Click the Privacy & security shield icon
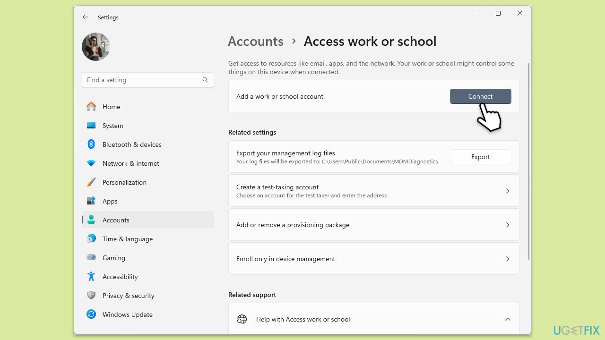This screenshot has width=605, height=340. 91,296
